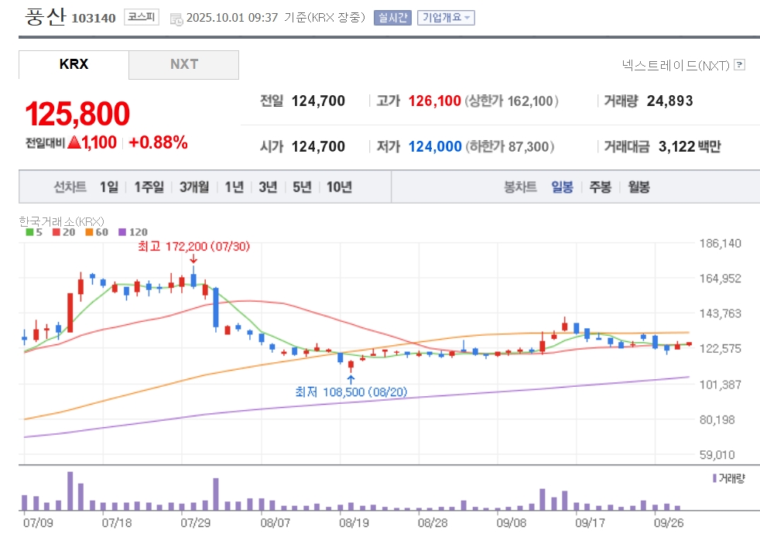Click the 최저 108,500 (08/20) label

click(x=351, y=392)
